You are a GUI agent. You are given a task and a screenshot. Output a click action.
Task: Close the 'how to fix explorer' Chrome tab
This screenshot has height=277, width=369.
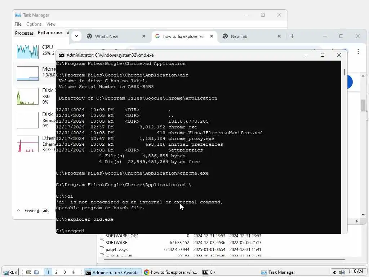(x=212, y=36)
